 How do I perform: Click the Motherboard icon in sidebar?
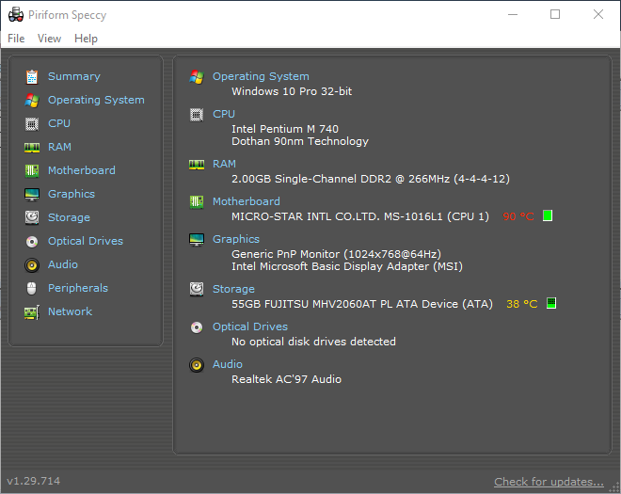[x=32, y=170]
